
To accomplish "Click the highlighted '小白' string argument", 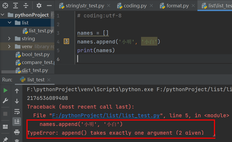I will [x=149, y=41].
